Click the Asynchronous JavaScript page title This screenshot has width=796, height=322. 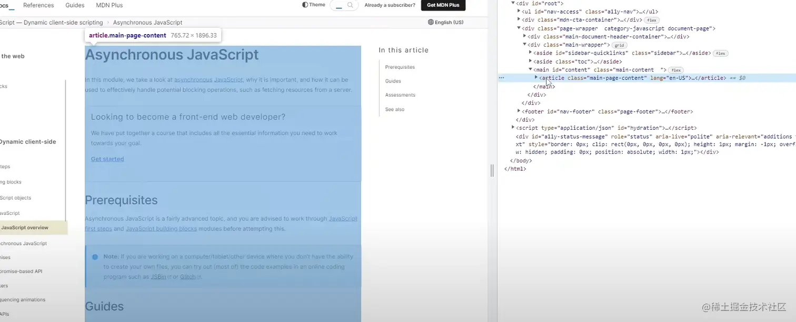(172, 55)
